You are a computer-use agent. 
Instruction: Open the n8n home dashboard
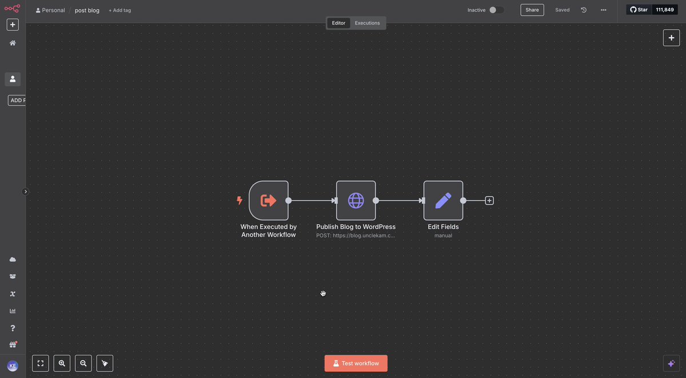(x=12, y=42)
